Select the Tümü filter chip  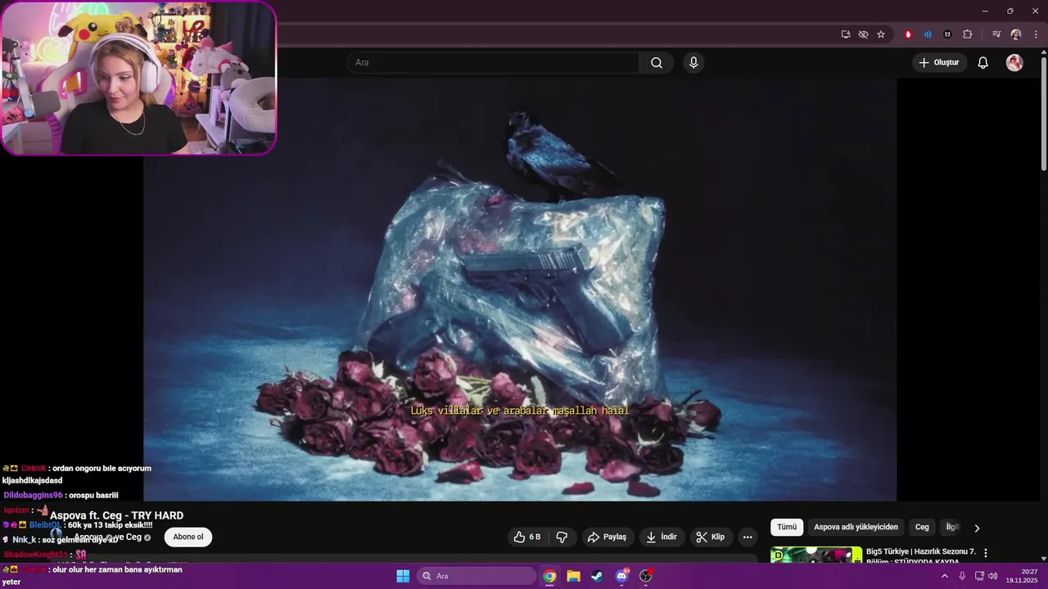click(787, 528)
